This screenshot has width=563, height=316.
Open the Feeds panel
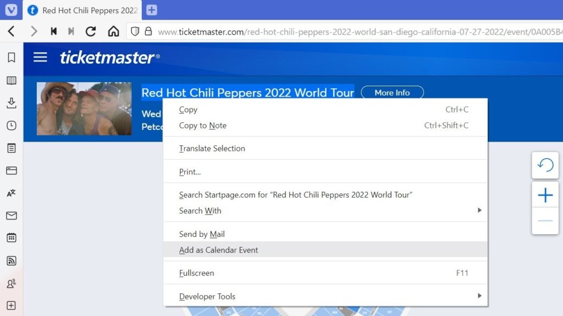[12, 261]
